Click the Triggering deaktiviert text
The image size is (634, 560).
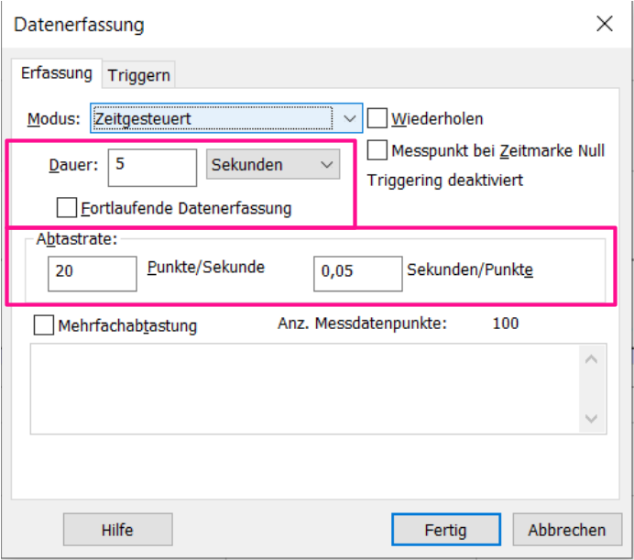coord(444,180)
